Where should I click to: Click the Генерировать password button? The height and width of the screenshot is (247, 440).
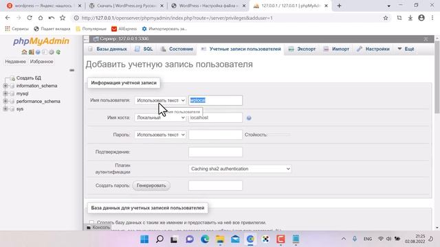pos(151,186)
